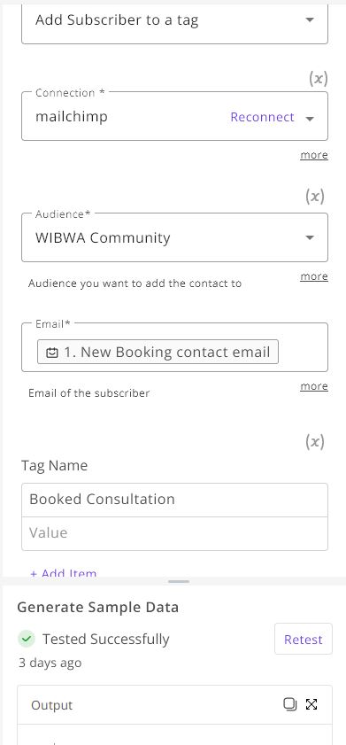Click Reconnect for the mailchimp connection
This screenshot has height=745, width=346.
pos(262,117)
